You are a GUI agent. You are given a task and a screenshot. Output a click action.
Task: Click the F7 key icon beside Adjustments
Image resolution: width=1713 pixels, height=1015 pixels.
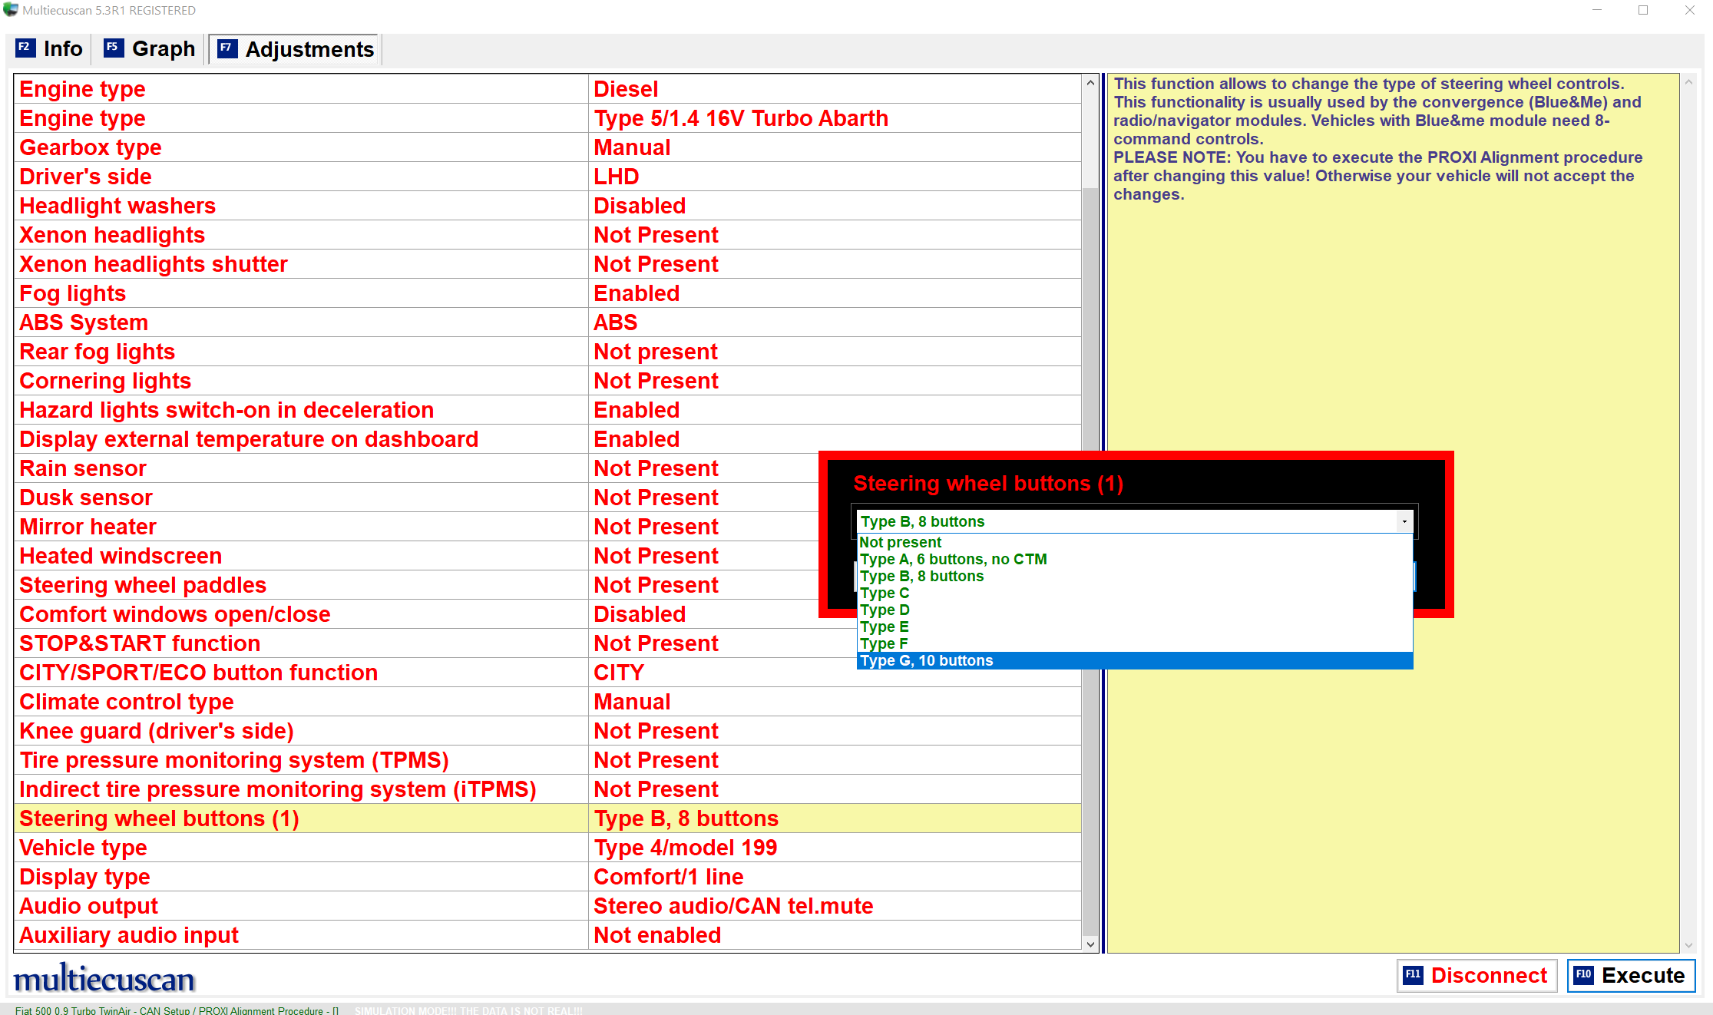pos(227,48)
